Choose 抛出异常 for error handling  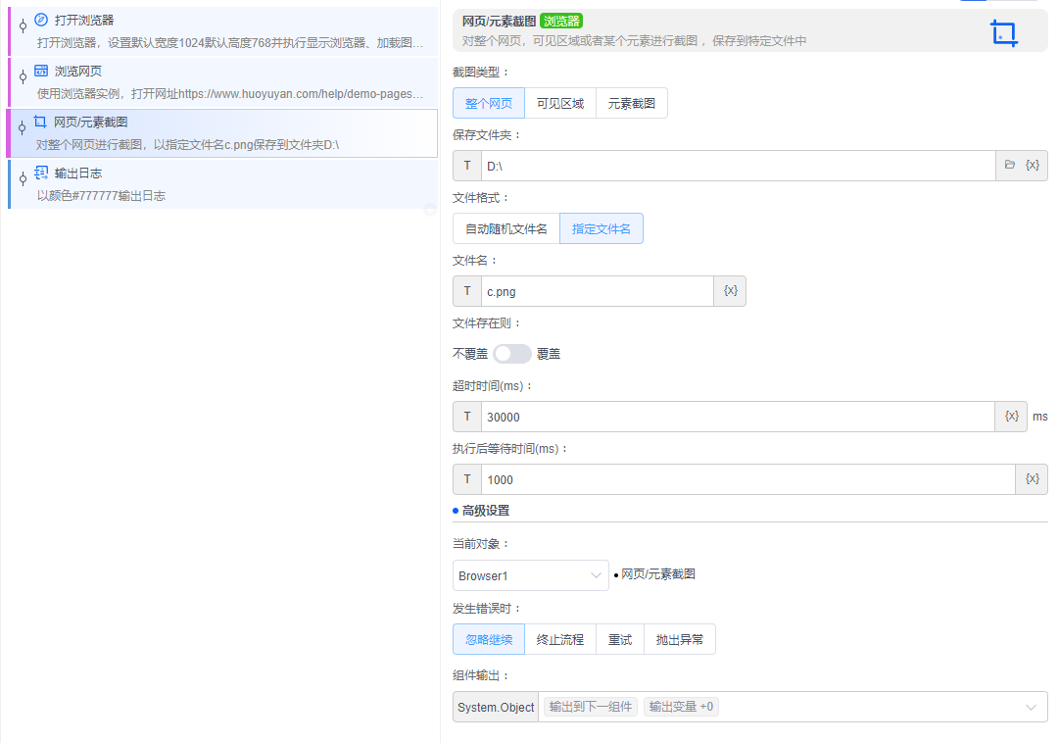click(679, 639)
